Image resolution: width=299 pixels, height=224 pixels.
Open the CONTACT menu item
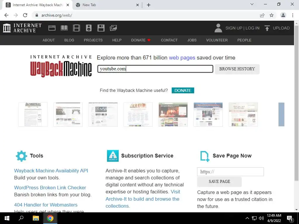pos(169,40)
